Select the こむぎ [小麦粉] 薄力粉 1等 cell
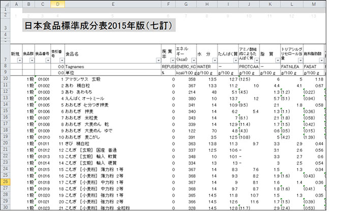Image resolution: width=339 pixels, height=215 pixels. [113, 170]
